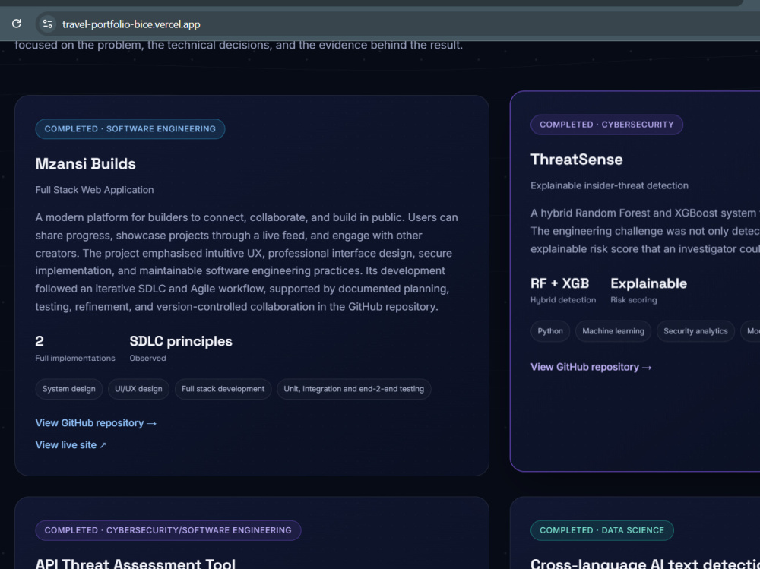This screenshot has width=760, height=569.
Task: Click the Completed · Cybersecurity badge
Action: pos(606,125)
